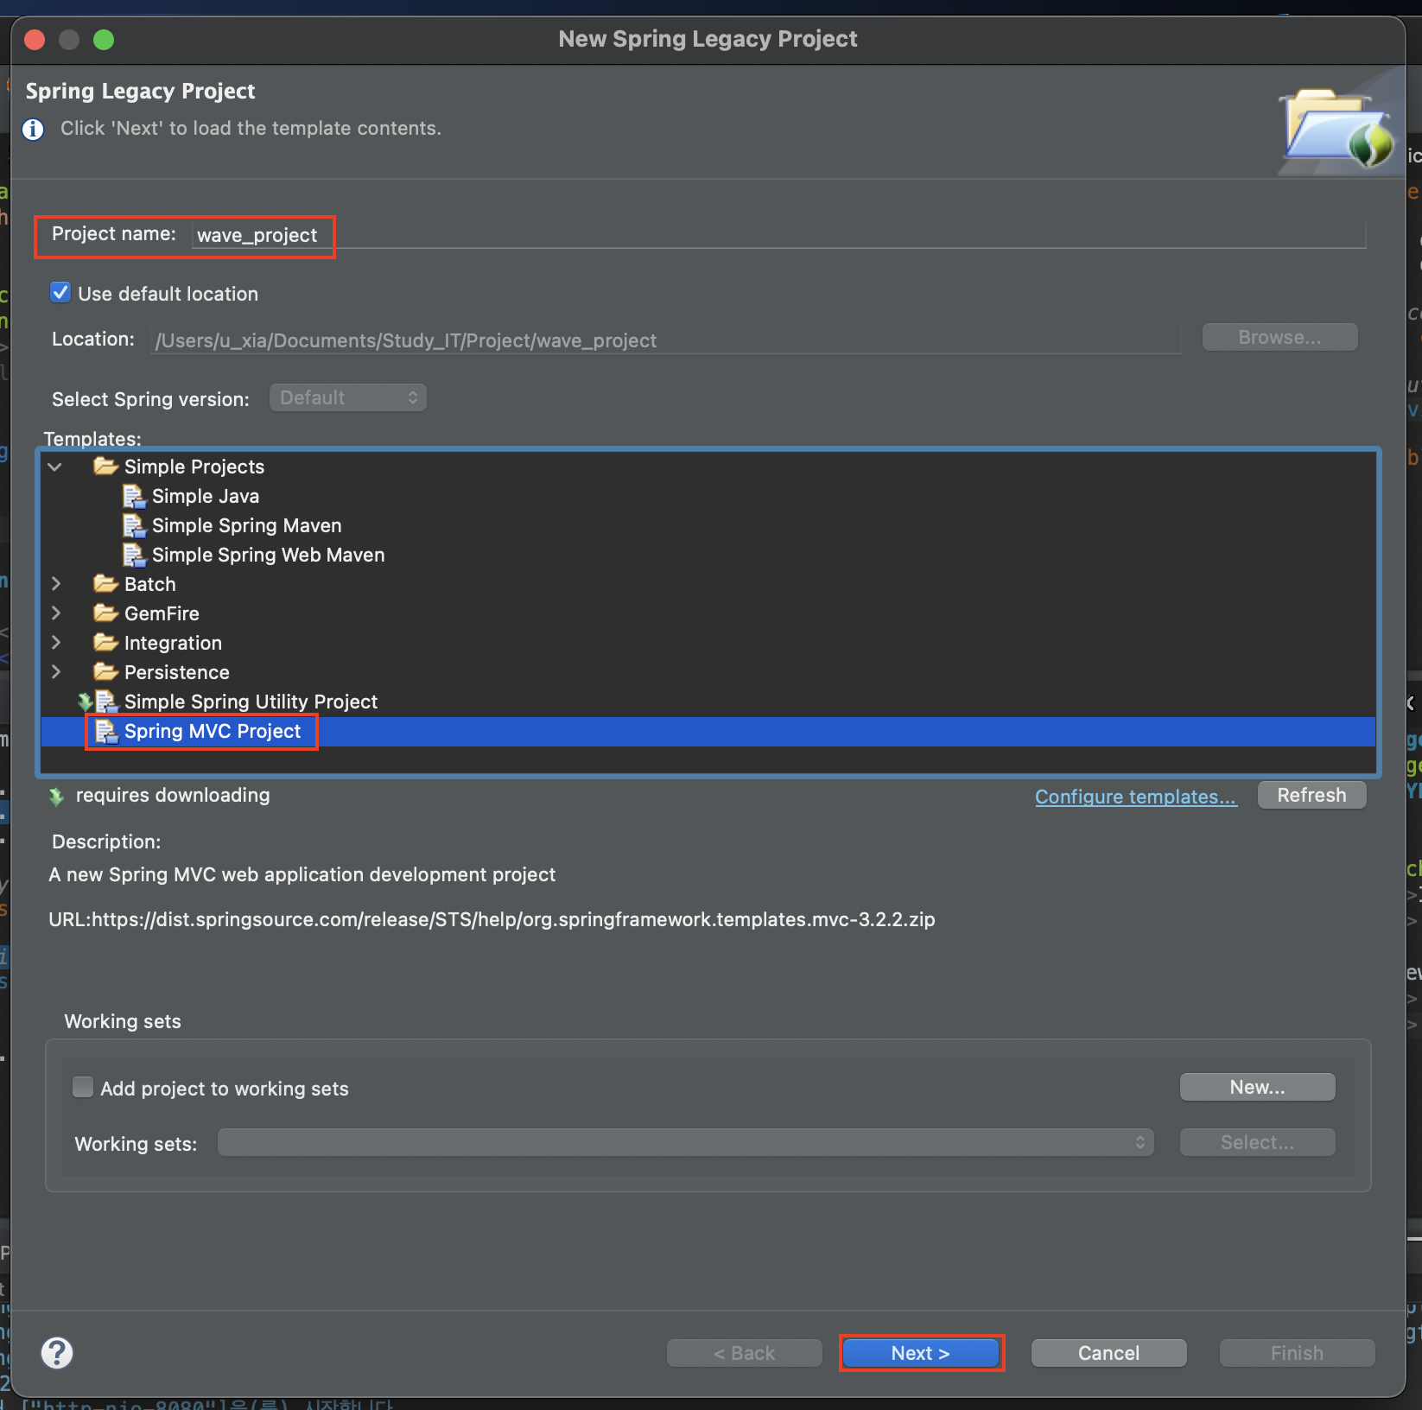Open help with the question mark icon
The image size is (1422, 1410).
[57, 1353]
